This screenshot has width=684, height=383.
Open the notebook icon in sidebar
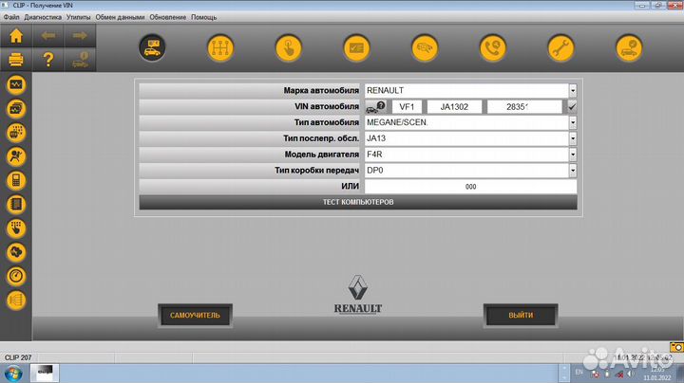pos(16,204)
